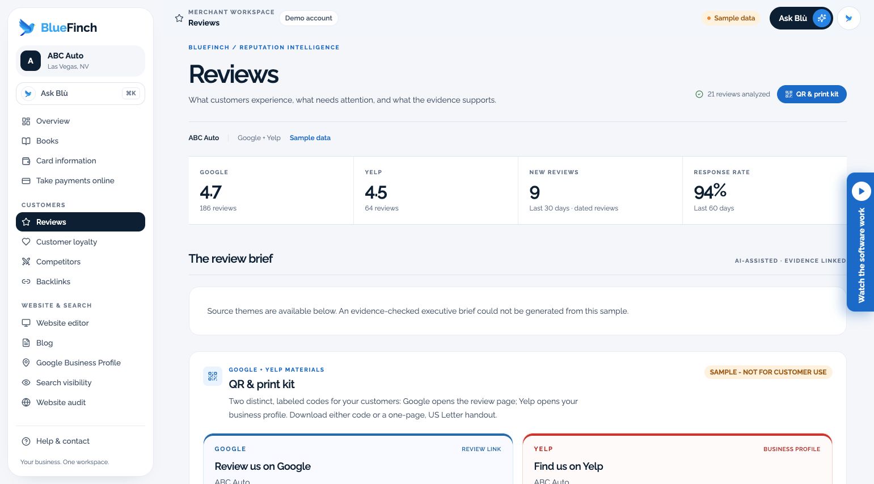
Task: Click the Find us on Yelp card
Action: [677, 459]
